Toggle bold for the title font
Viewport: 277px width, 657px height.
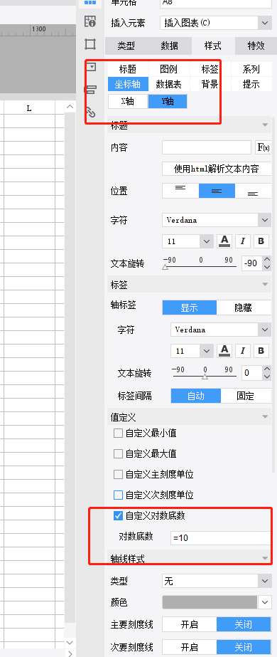[261, 241]
